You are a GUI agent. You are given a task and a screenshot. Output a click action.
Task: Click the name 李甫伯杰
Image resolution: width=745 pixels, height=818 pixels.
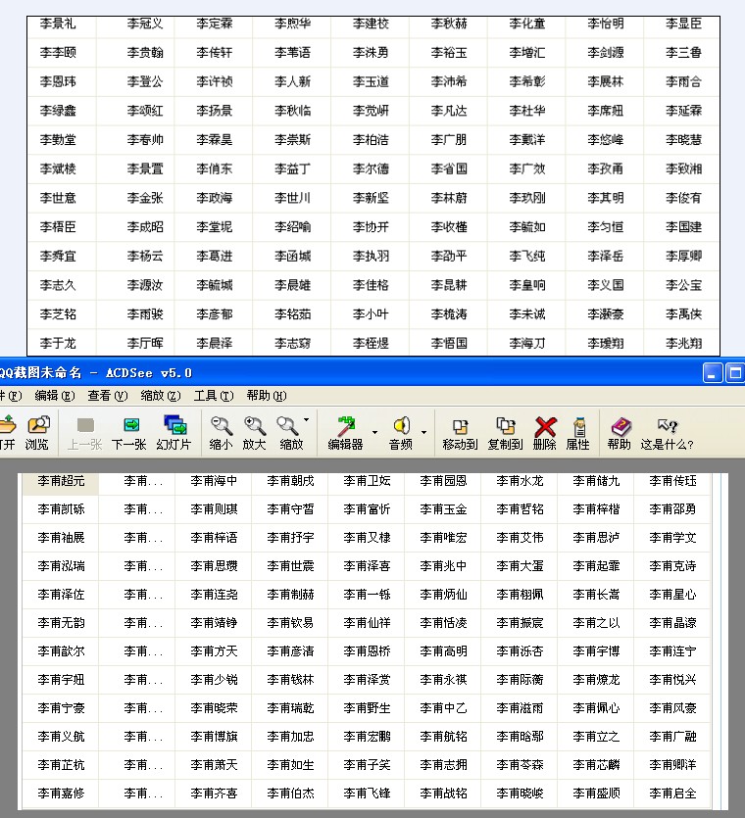(290, 794)
